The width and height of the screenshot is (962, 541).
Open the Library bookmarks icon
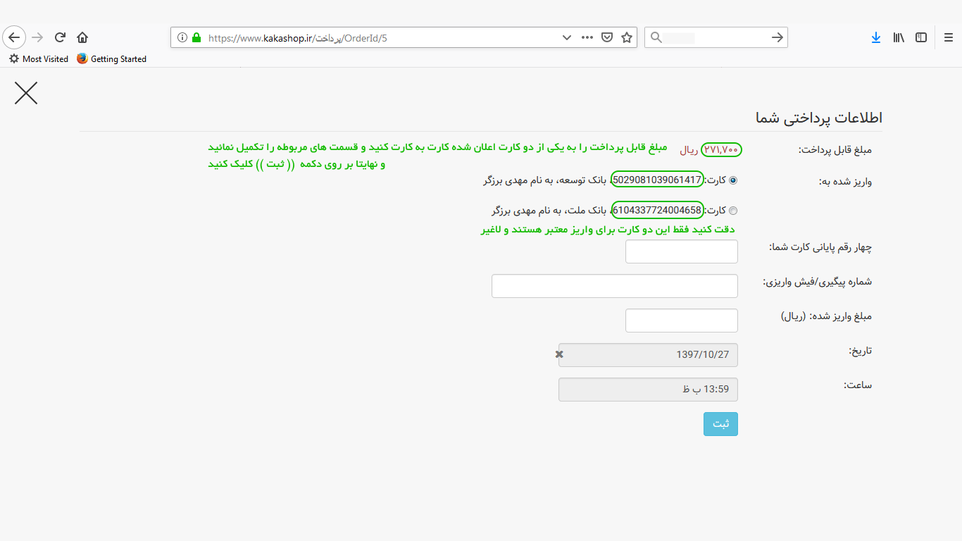pos(899,37)
